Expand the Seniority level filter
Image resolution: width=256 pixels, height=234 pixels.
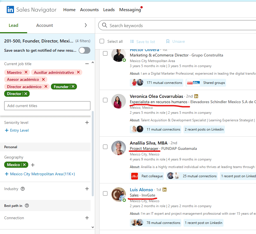(x=87, y=122)
